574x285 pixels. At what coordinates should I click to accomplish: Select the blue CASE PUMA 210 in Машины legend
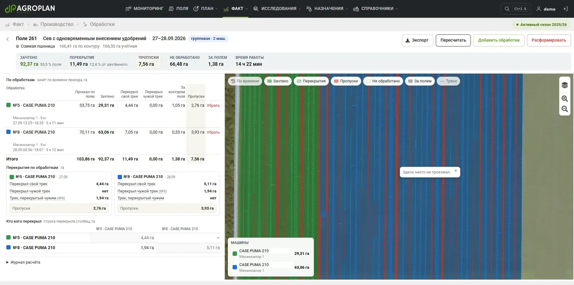(271, 267)
